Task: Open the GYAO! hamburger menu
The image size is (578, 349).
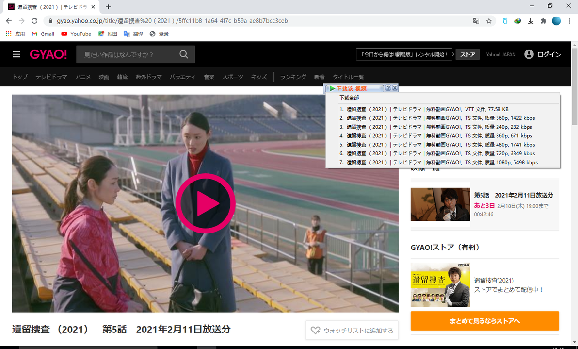Action: click(x=16, y=54)
